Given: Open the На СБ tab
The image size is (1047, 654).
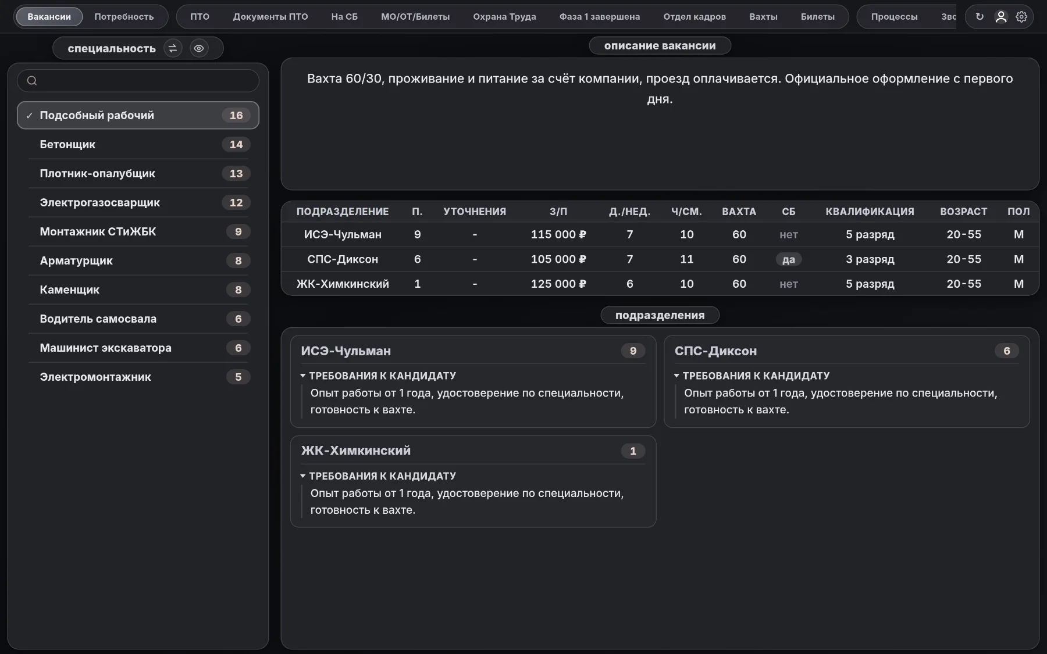Looking at the screenshot, I should 344,17.
